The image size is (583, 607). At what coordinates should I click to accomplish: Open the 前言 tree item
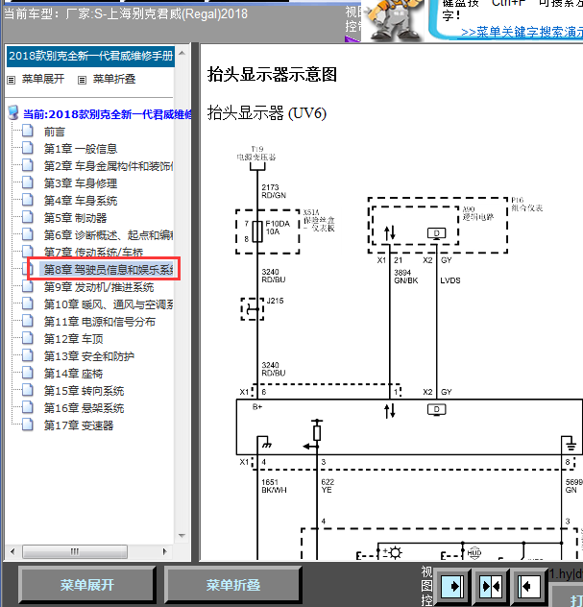click(54, 132)
